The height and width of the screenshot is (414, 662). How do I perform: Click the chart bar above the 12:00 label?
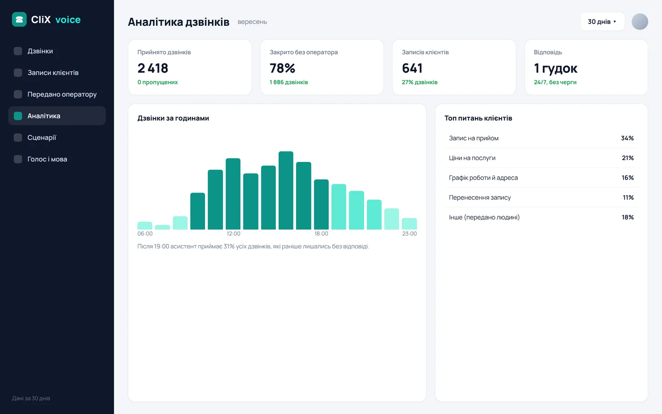tap(233, 194)
